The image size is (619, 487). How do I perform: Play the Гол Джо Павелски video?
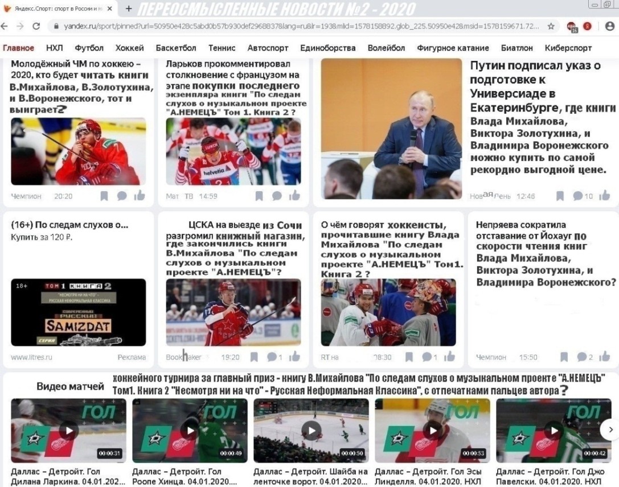(554, 431)
